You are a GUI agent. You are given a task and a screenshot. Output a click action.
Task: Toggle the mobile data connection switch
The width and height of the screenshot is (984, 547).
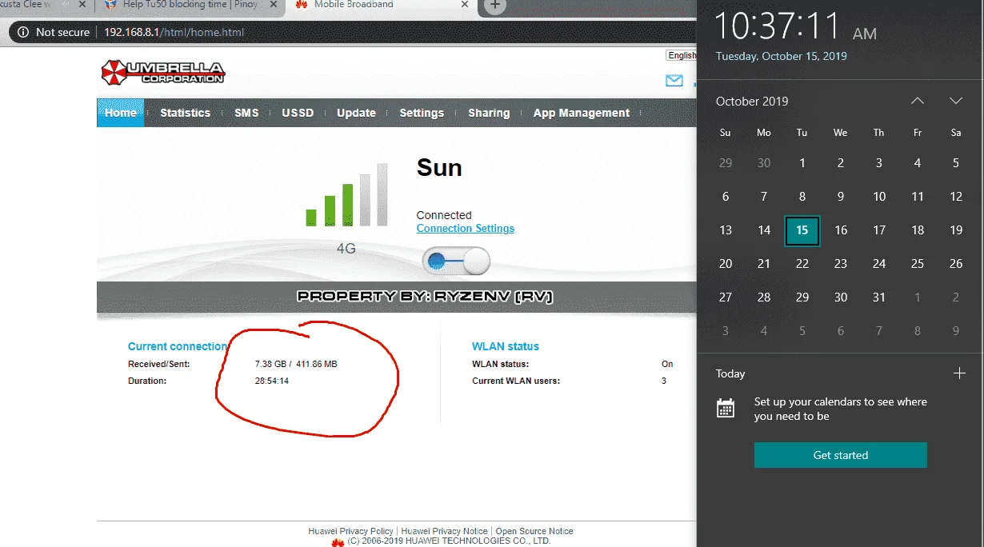(456, 261)
